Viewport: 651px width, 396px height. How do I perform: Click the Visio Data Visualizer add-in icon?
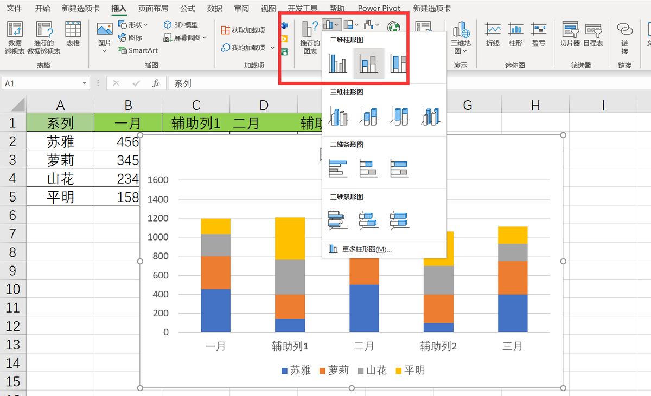click(284, 26)
